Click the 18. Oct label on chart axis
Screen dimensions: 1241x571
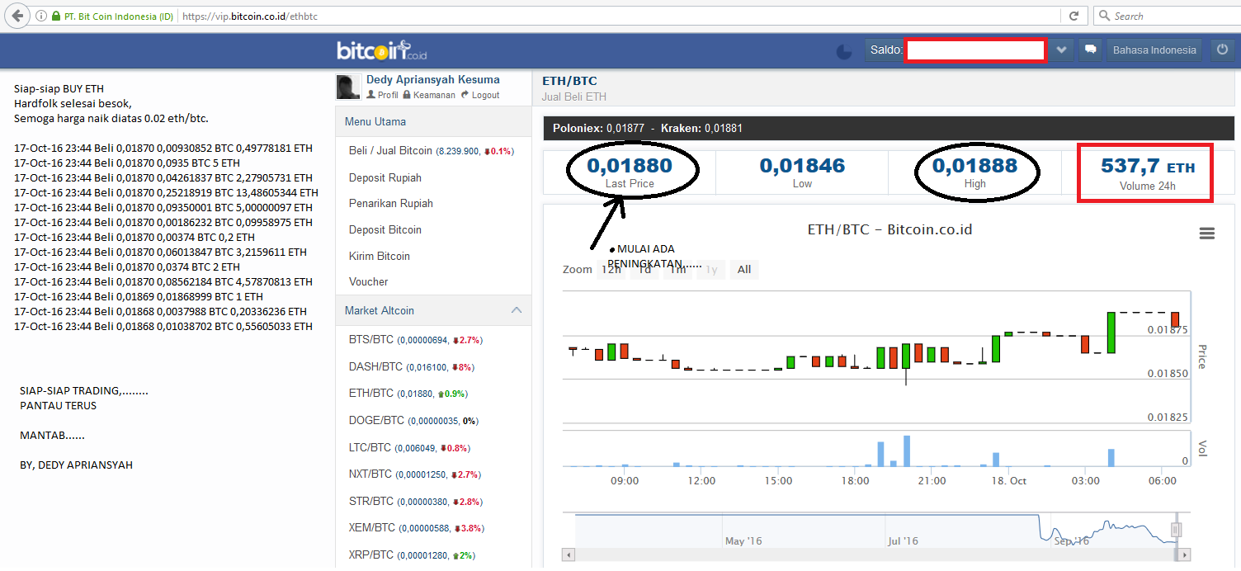[x=1007, y=480]
